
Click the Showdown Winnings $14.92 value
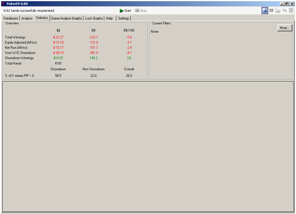pyautogui.click(x=58, y=58)
